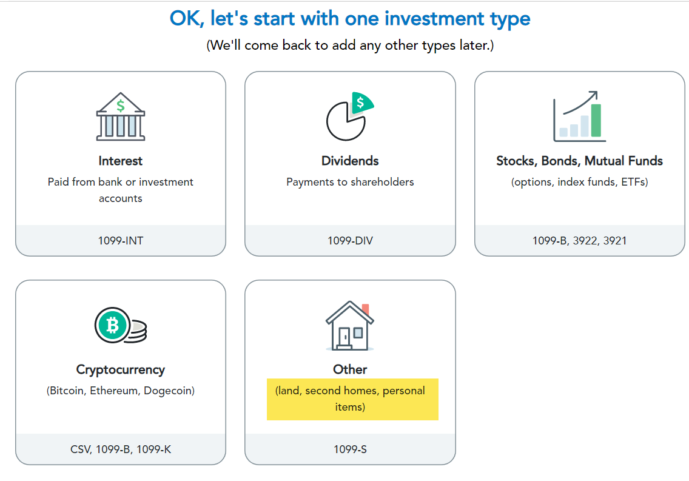The image size is (689, 481).
Task: Click 'Payments to shareholders' description
Action: click(x=350, y=182)
